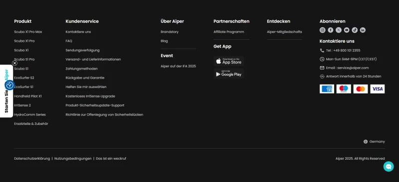Open the Germany region selector
The height and width of the screenshot is (182, 399).
[x=374, y=142]
